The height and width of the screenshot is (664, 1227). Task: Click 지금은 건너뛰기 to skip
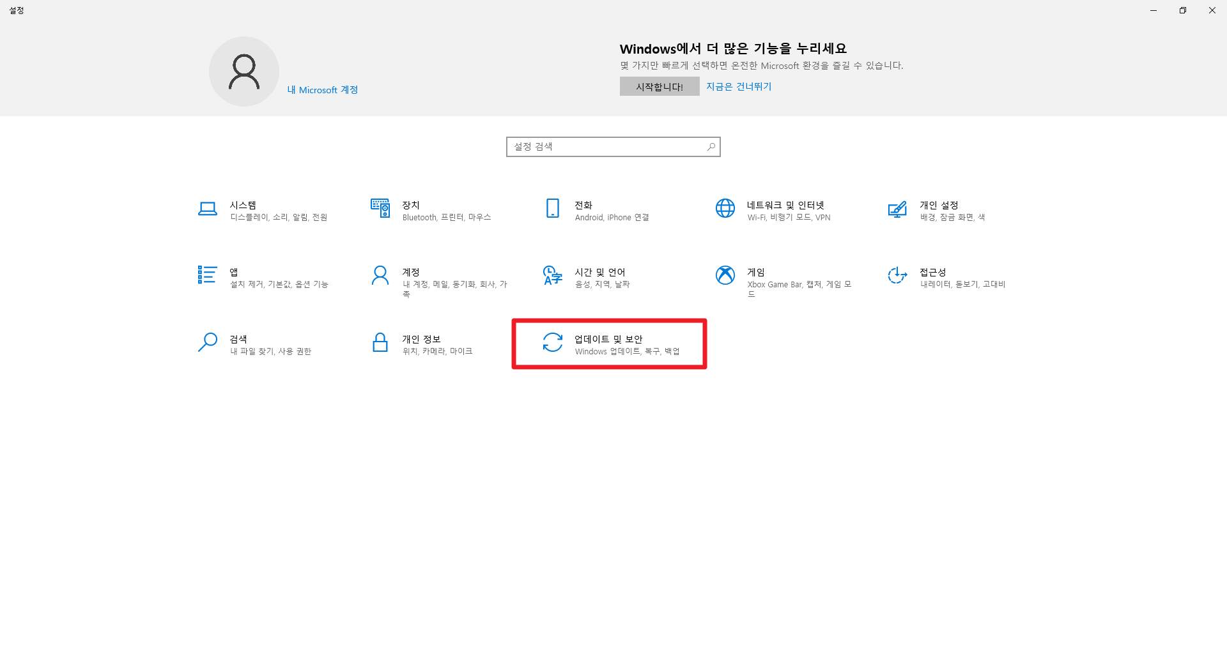[739, 86]
